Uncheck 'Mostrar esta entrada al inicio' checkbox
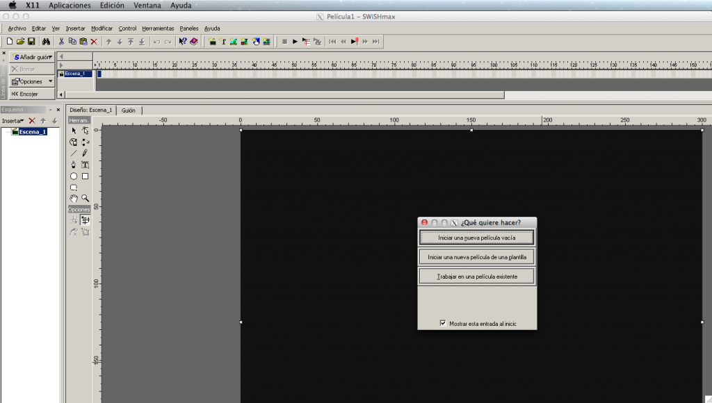Viewport: 712px width, 403px height. point(443,323)
